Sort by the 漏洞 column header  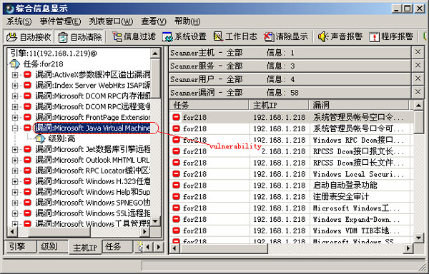coord(359,105)
